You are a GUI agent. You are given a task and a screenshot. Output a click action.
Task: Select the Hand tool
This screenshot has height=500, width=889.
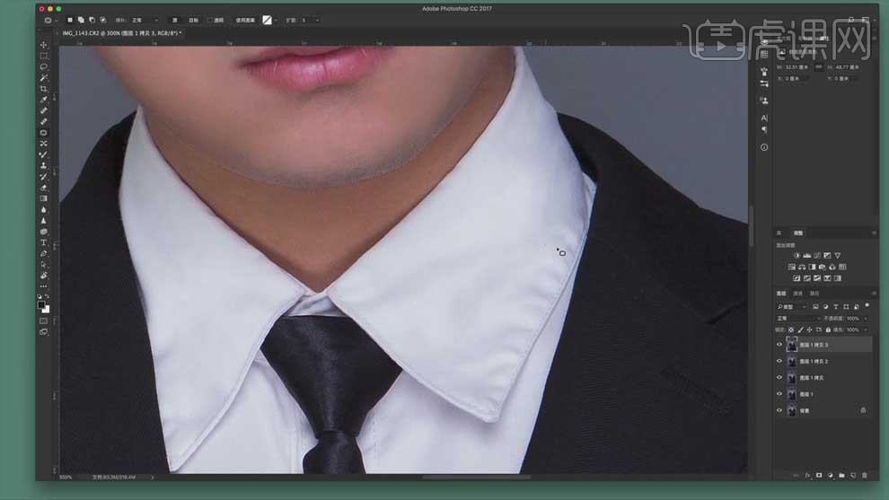click(x=44, y=276)
